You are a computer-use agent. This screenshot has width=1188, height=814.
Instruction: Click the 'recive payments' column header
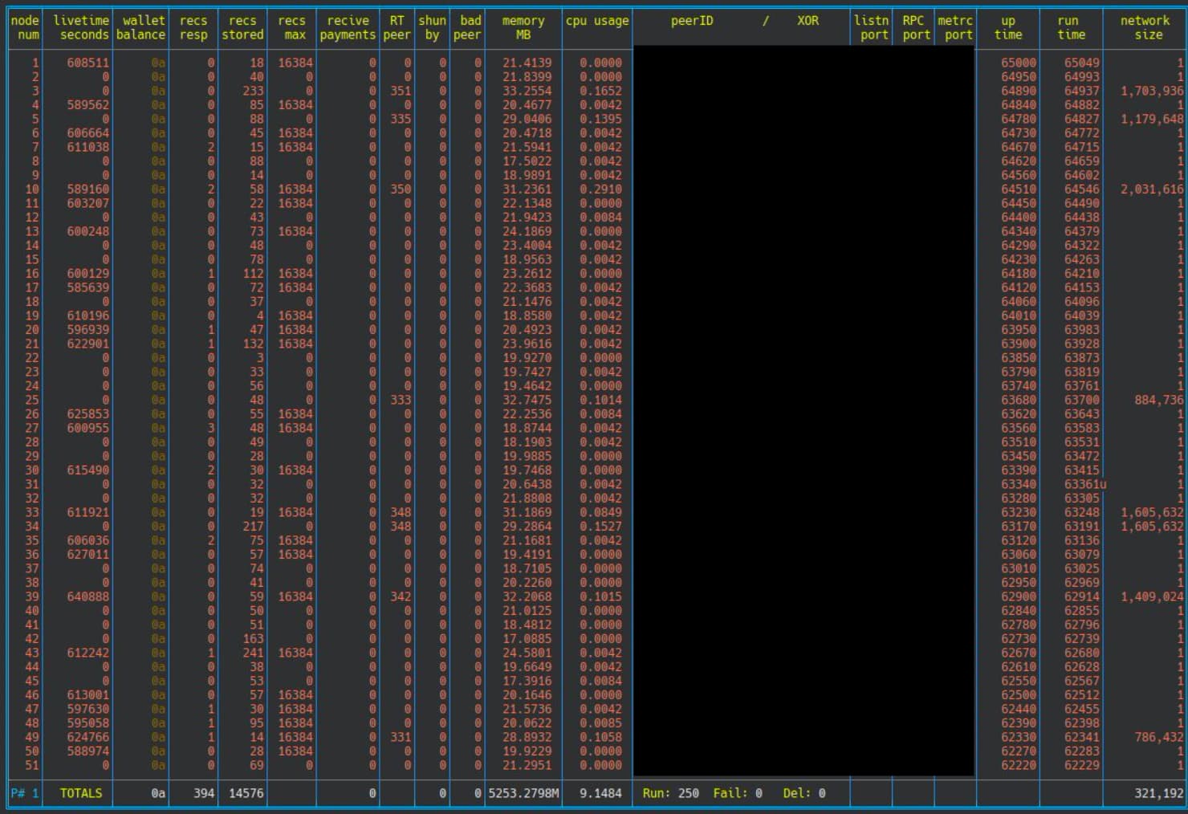click(348, 27)
